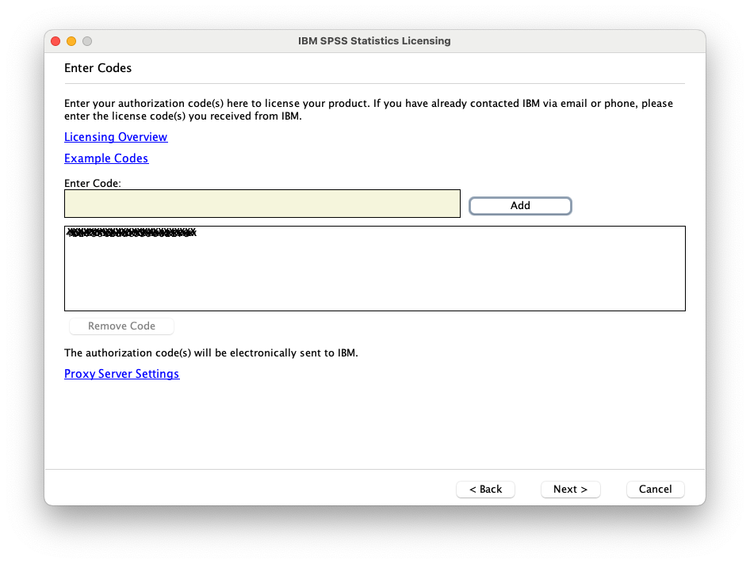Cancel the licensing wizard
The image size is (750, 564).
[x=656, y=489]
